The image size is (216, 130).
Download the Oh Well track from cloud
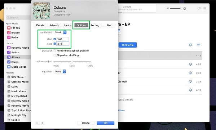190,82
